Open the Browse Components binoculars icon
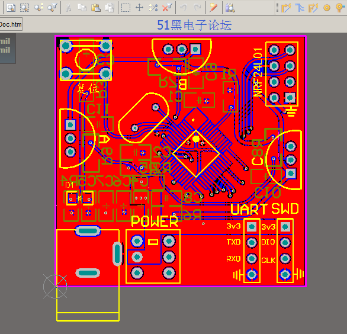347x334 pixels. click(230, 8)
